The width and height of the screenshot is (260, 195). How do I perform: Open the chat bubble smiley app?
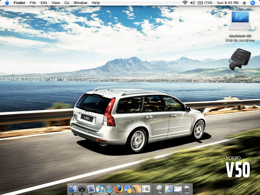pos(127,189)
